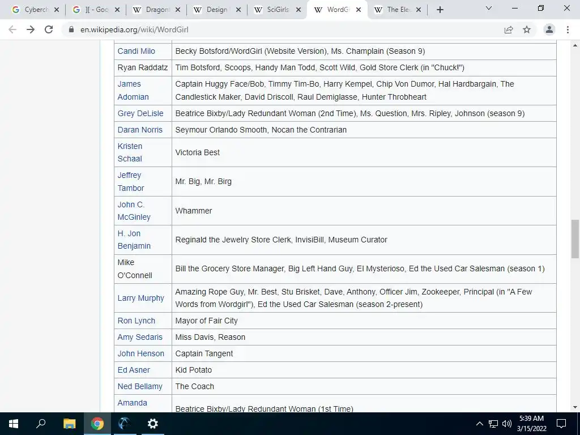Reload the WordGirl page
Viewport: 580px width, 435px height.
pos(49,29)
